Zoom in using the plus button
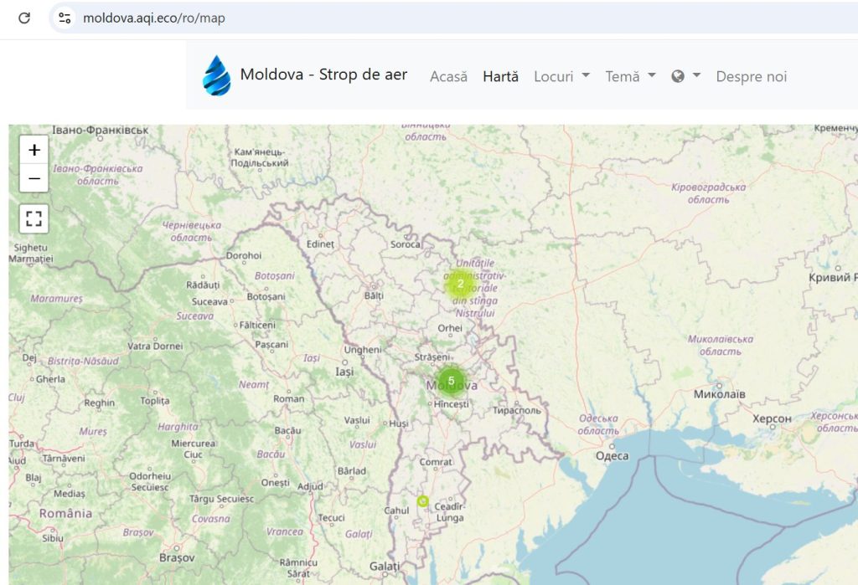 [34, 150]
